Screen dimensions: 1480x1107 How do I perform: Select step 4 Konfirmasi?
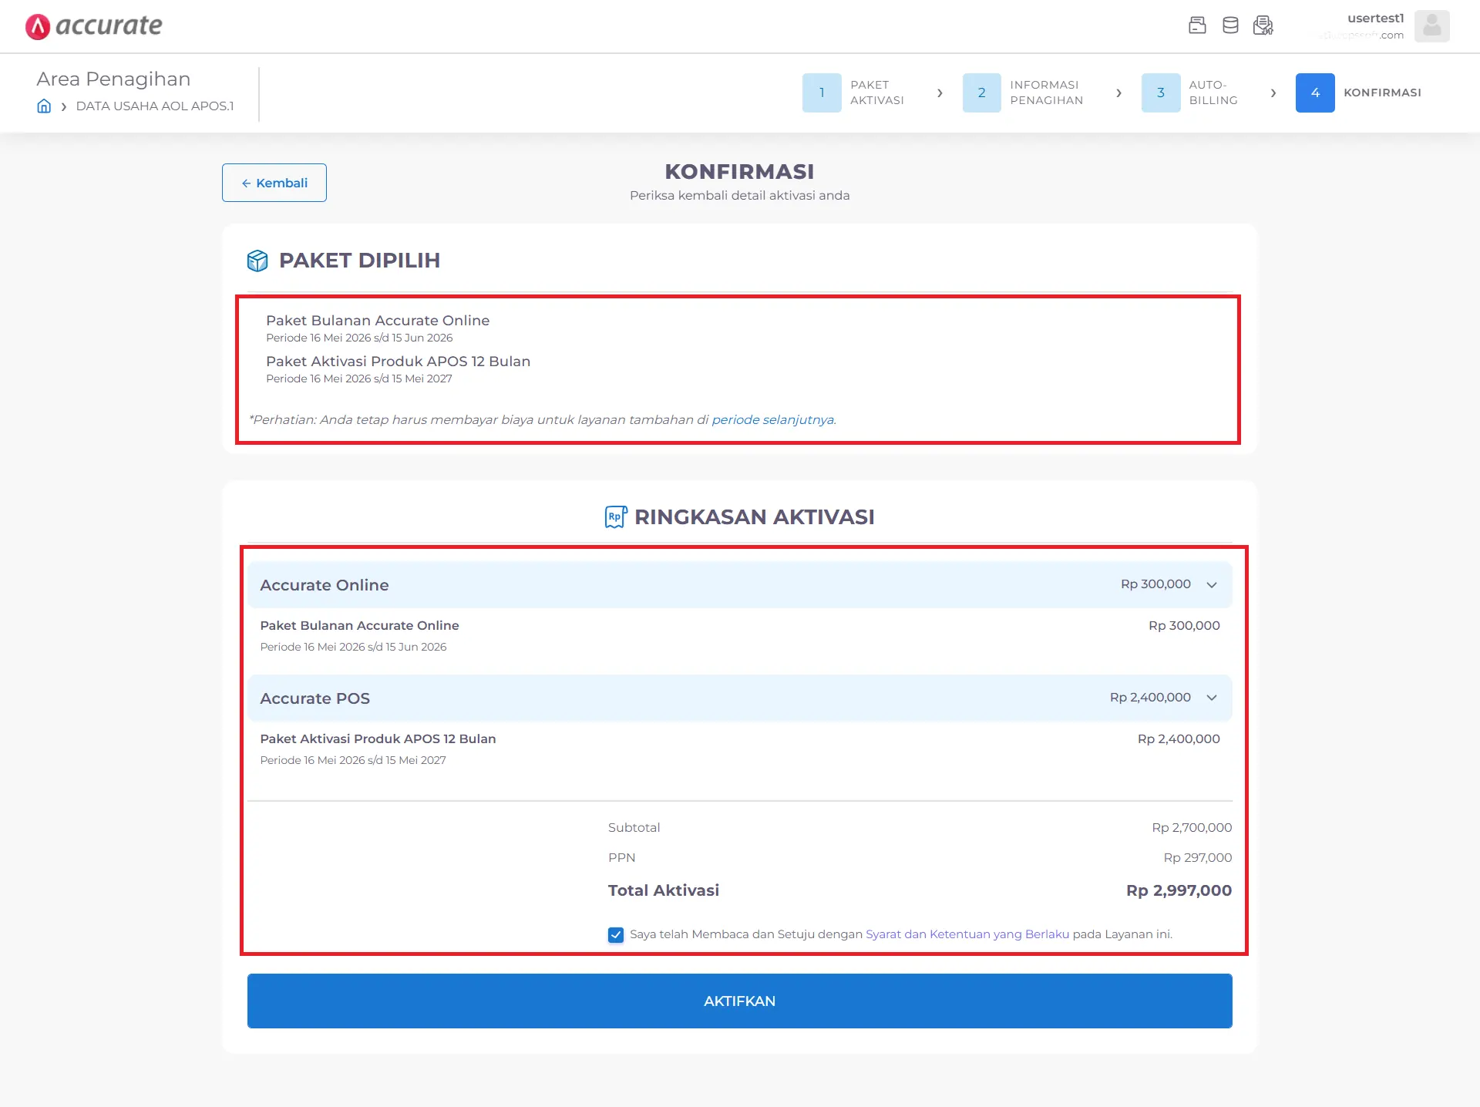pos(1358,93)
